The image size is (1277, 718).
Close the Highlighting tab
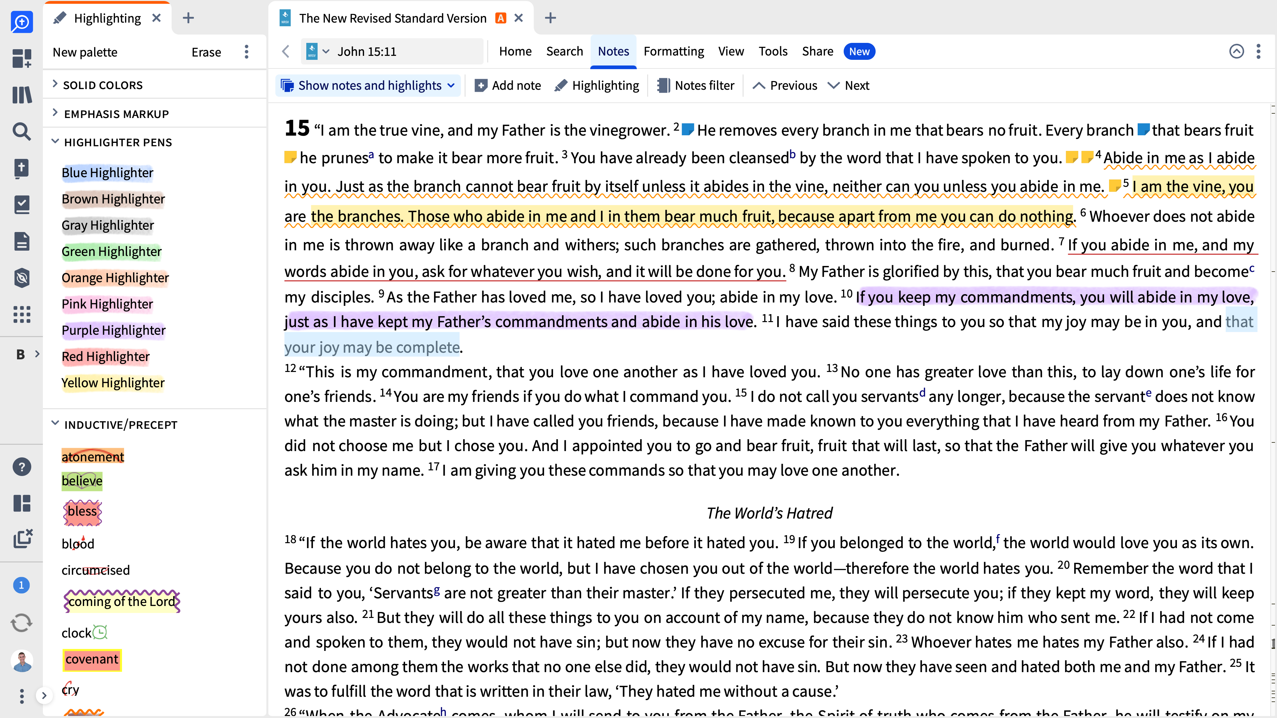(156, 18)
